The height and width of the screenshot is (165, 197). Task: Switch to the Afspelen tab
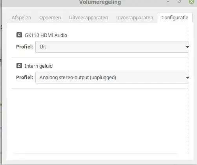click(x=22, y=18)
